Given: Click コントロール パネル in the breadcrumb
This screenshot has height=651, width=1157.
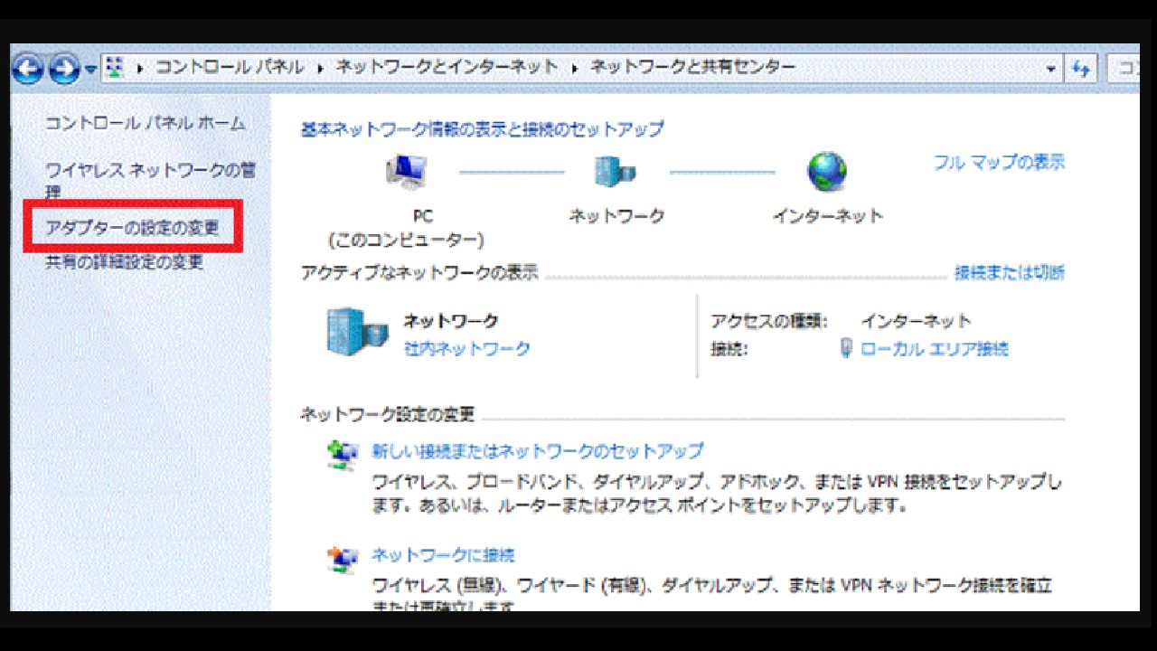Looking at the screenshot, I should point(229,68).
